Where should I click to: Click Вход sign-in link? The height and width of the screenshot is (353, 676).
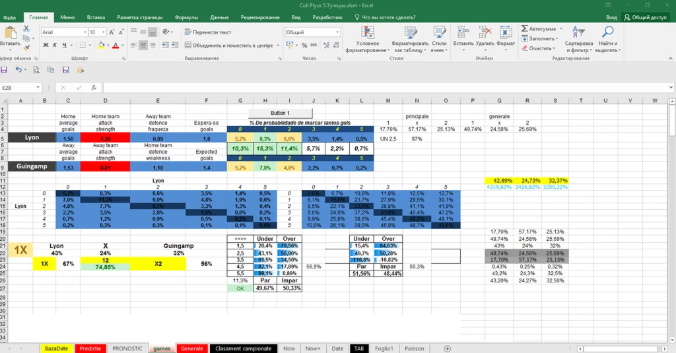click(x=611, y=18)
